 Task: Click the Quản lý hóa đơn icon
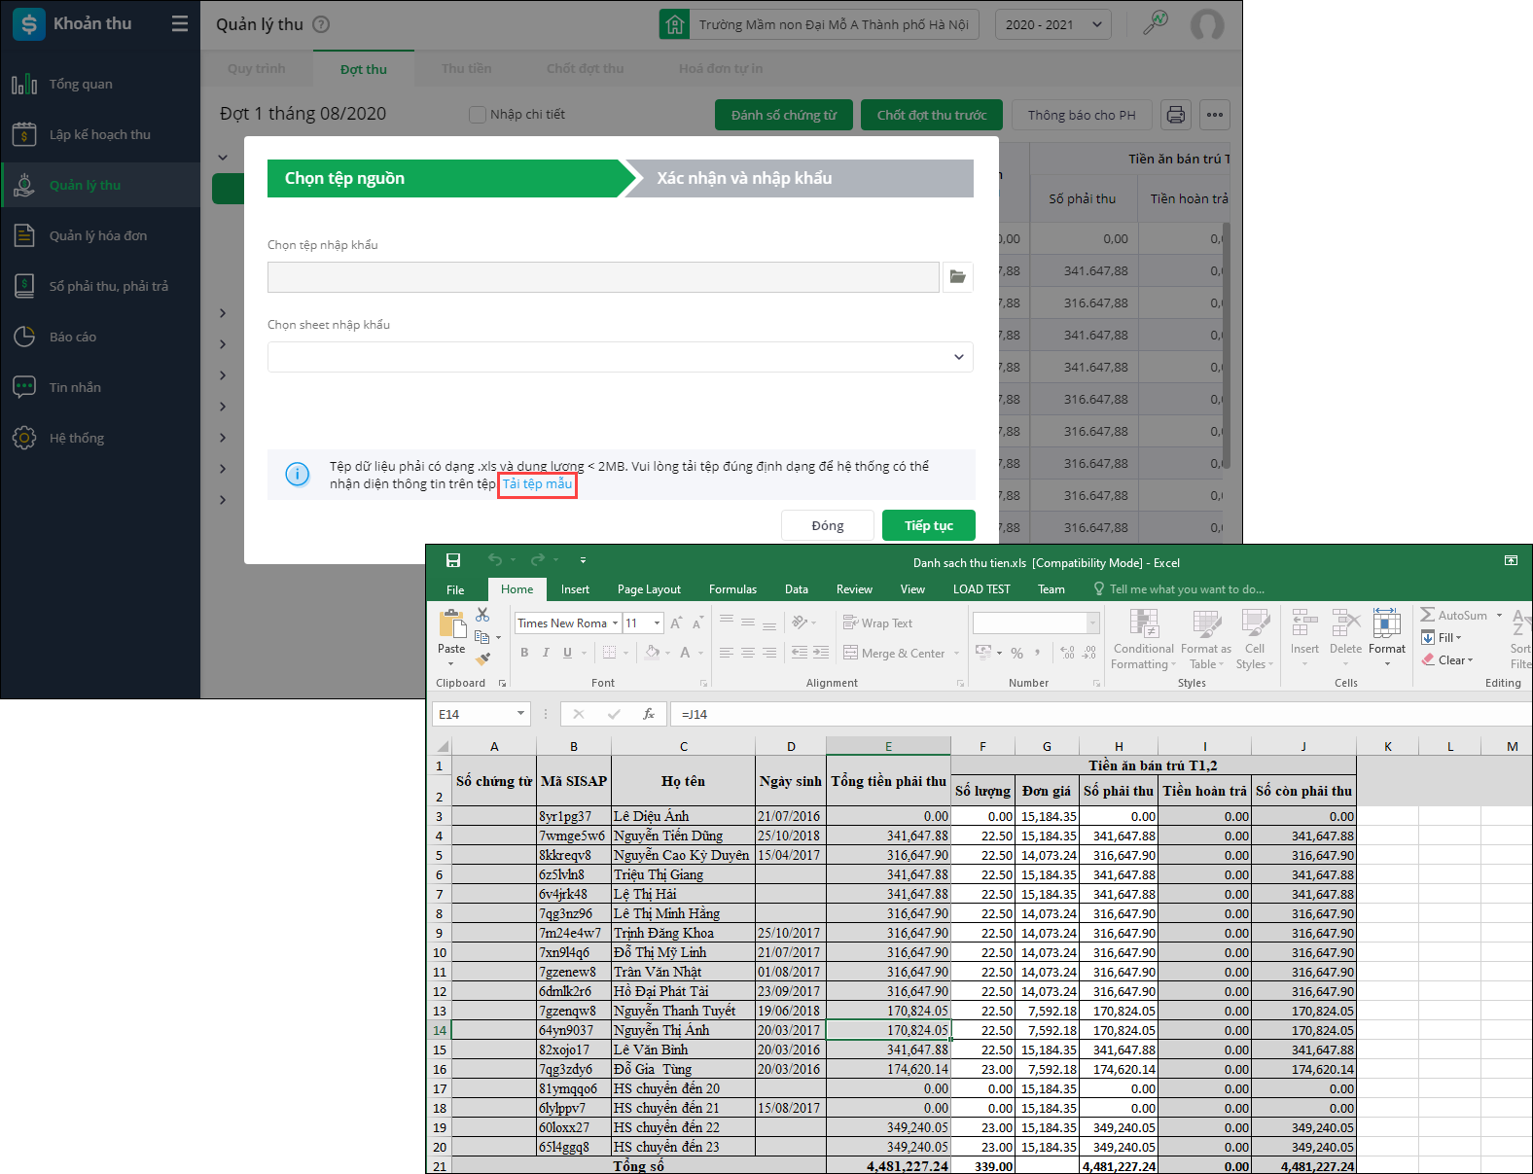(x=24, y=235)
